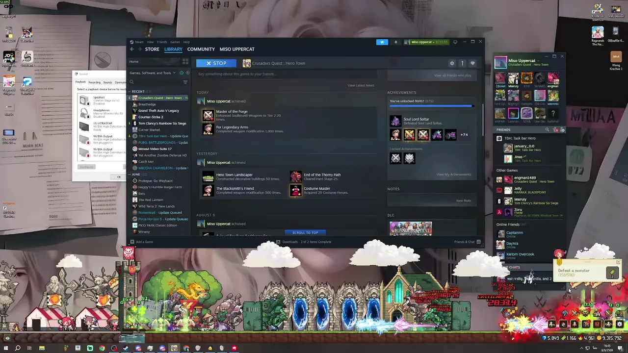
Task: Open File Explorer from the taskbar
Action: point(42,348)
